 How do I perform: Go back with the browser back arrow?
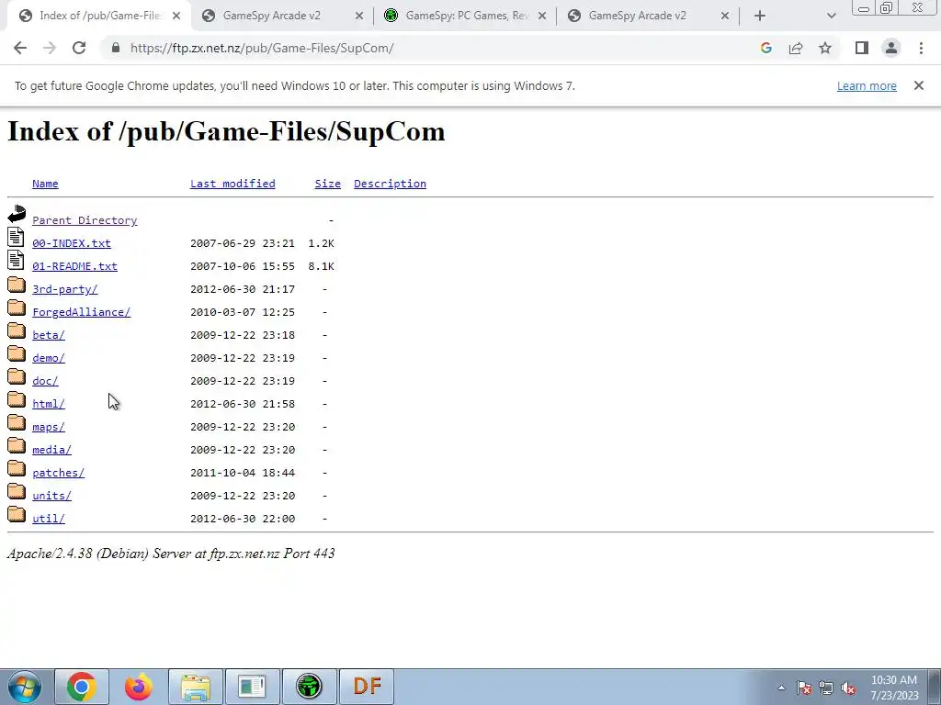tap(20, 48)
